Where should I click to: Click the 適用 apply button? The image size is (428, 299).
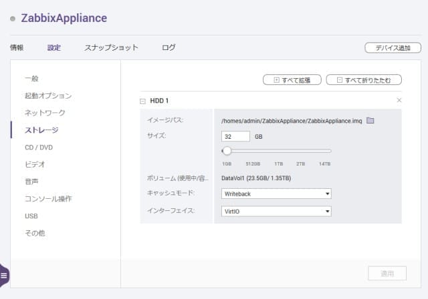(387, 273)
